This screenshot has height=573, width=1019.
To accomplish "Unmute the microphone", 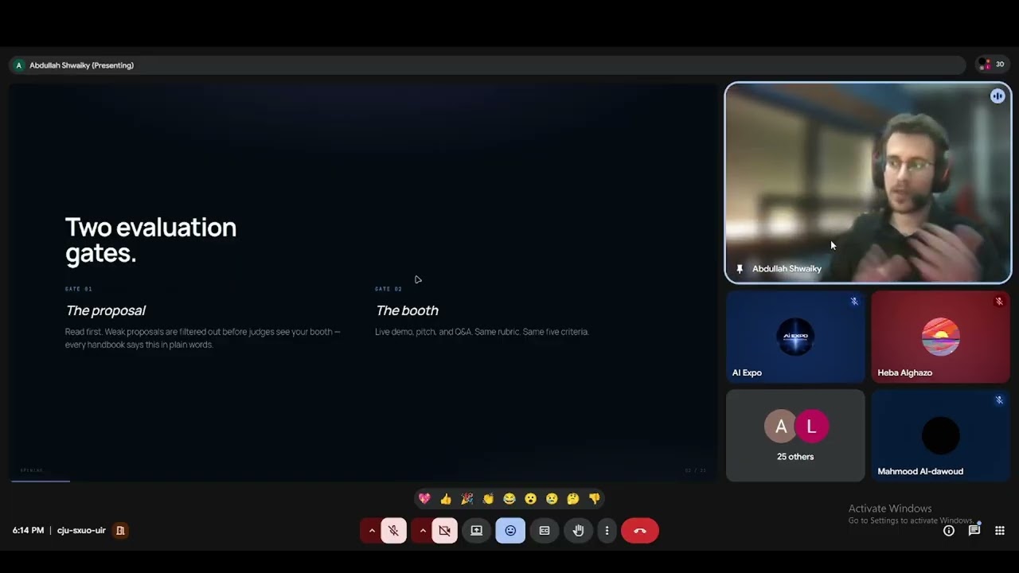I will (x=393, y=531).
